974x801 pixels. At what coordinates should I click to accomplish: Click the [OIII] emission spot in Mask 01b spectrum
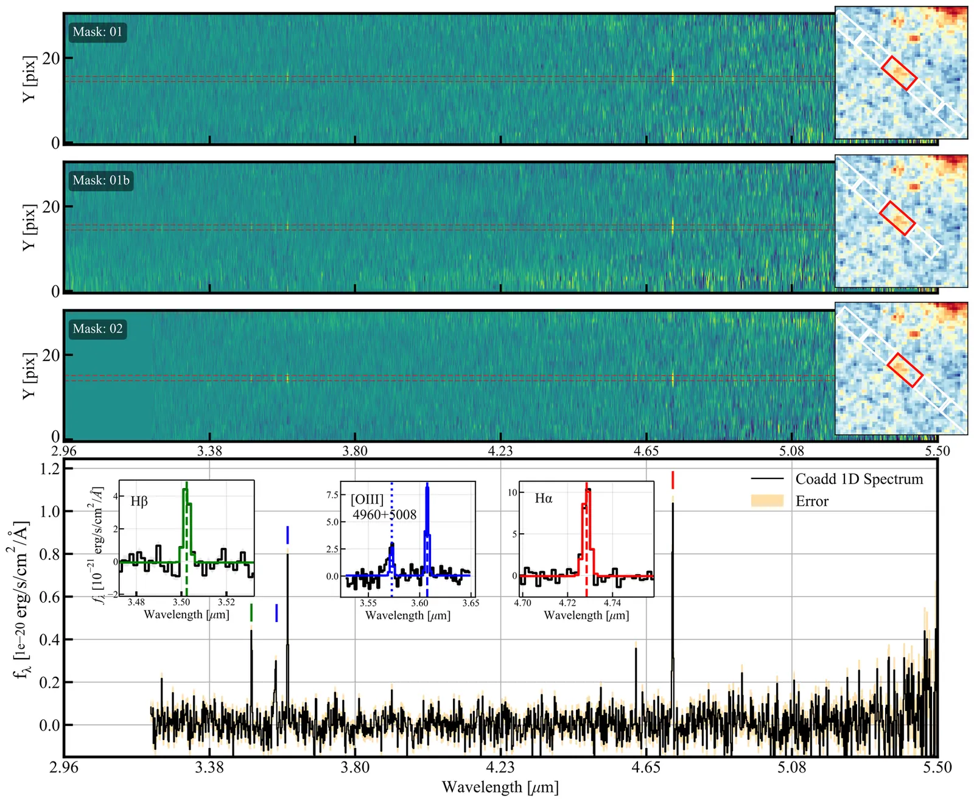(287, 226)
